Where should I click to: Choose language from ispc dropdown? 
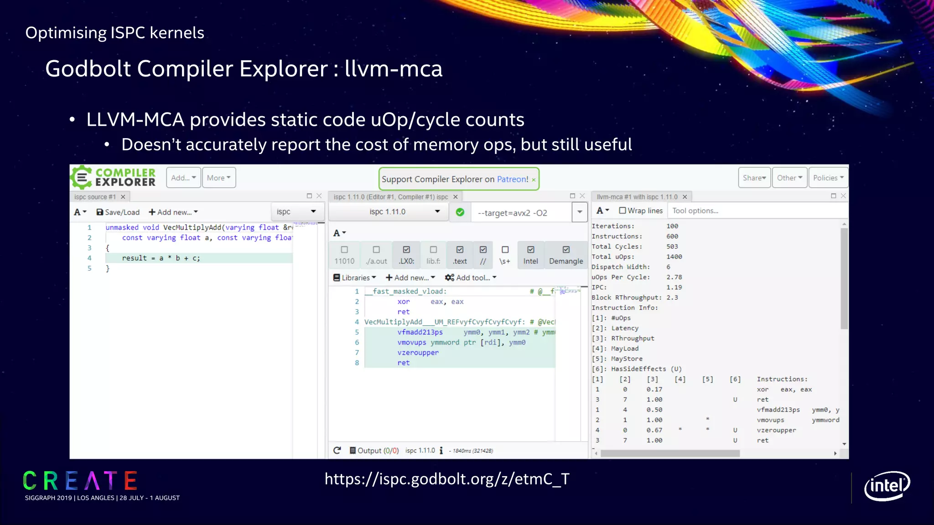pos(297,211)
